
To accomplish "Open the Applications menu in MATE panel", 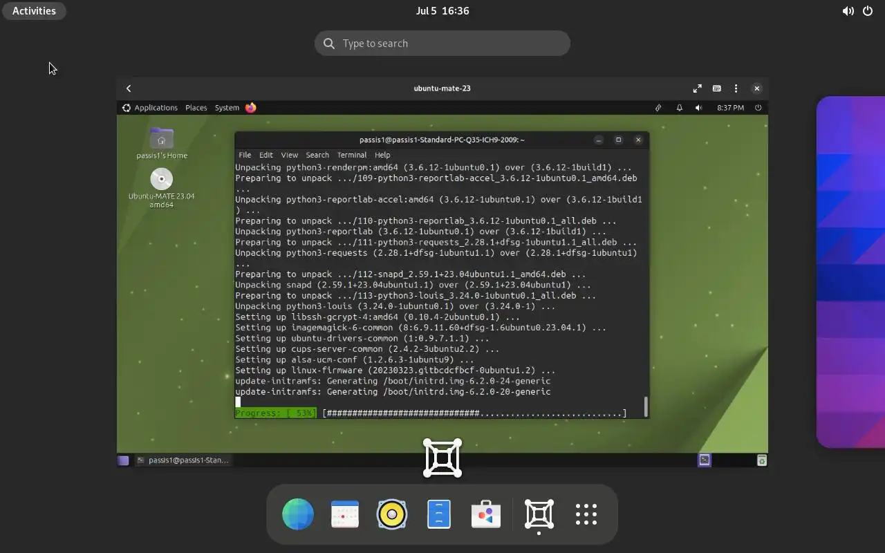I will tap(150, 108).
